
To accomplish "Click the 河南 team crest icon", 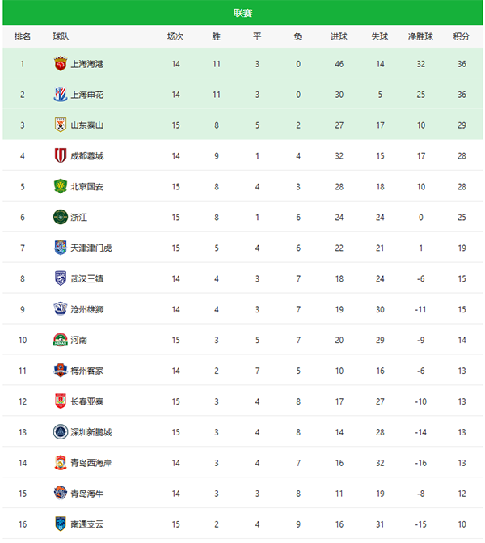I will [x=60, y=340].
